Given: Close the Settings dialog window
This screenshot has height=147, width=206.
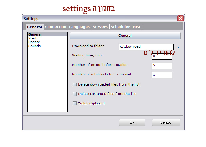Looking at the screenshot, I should coord(180,19).
